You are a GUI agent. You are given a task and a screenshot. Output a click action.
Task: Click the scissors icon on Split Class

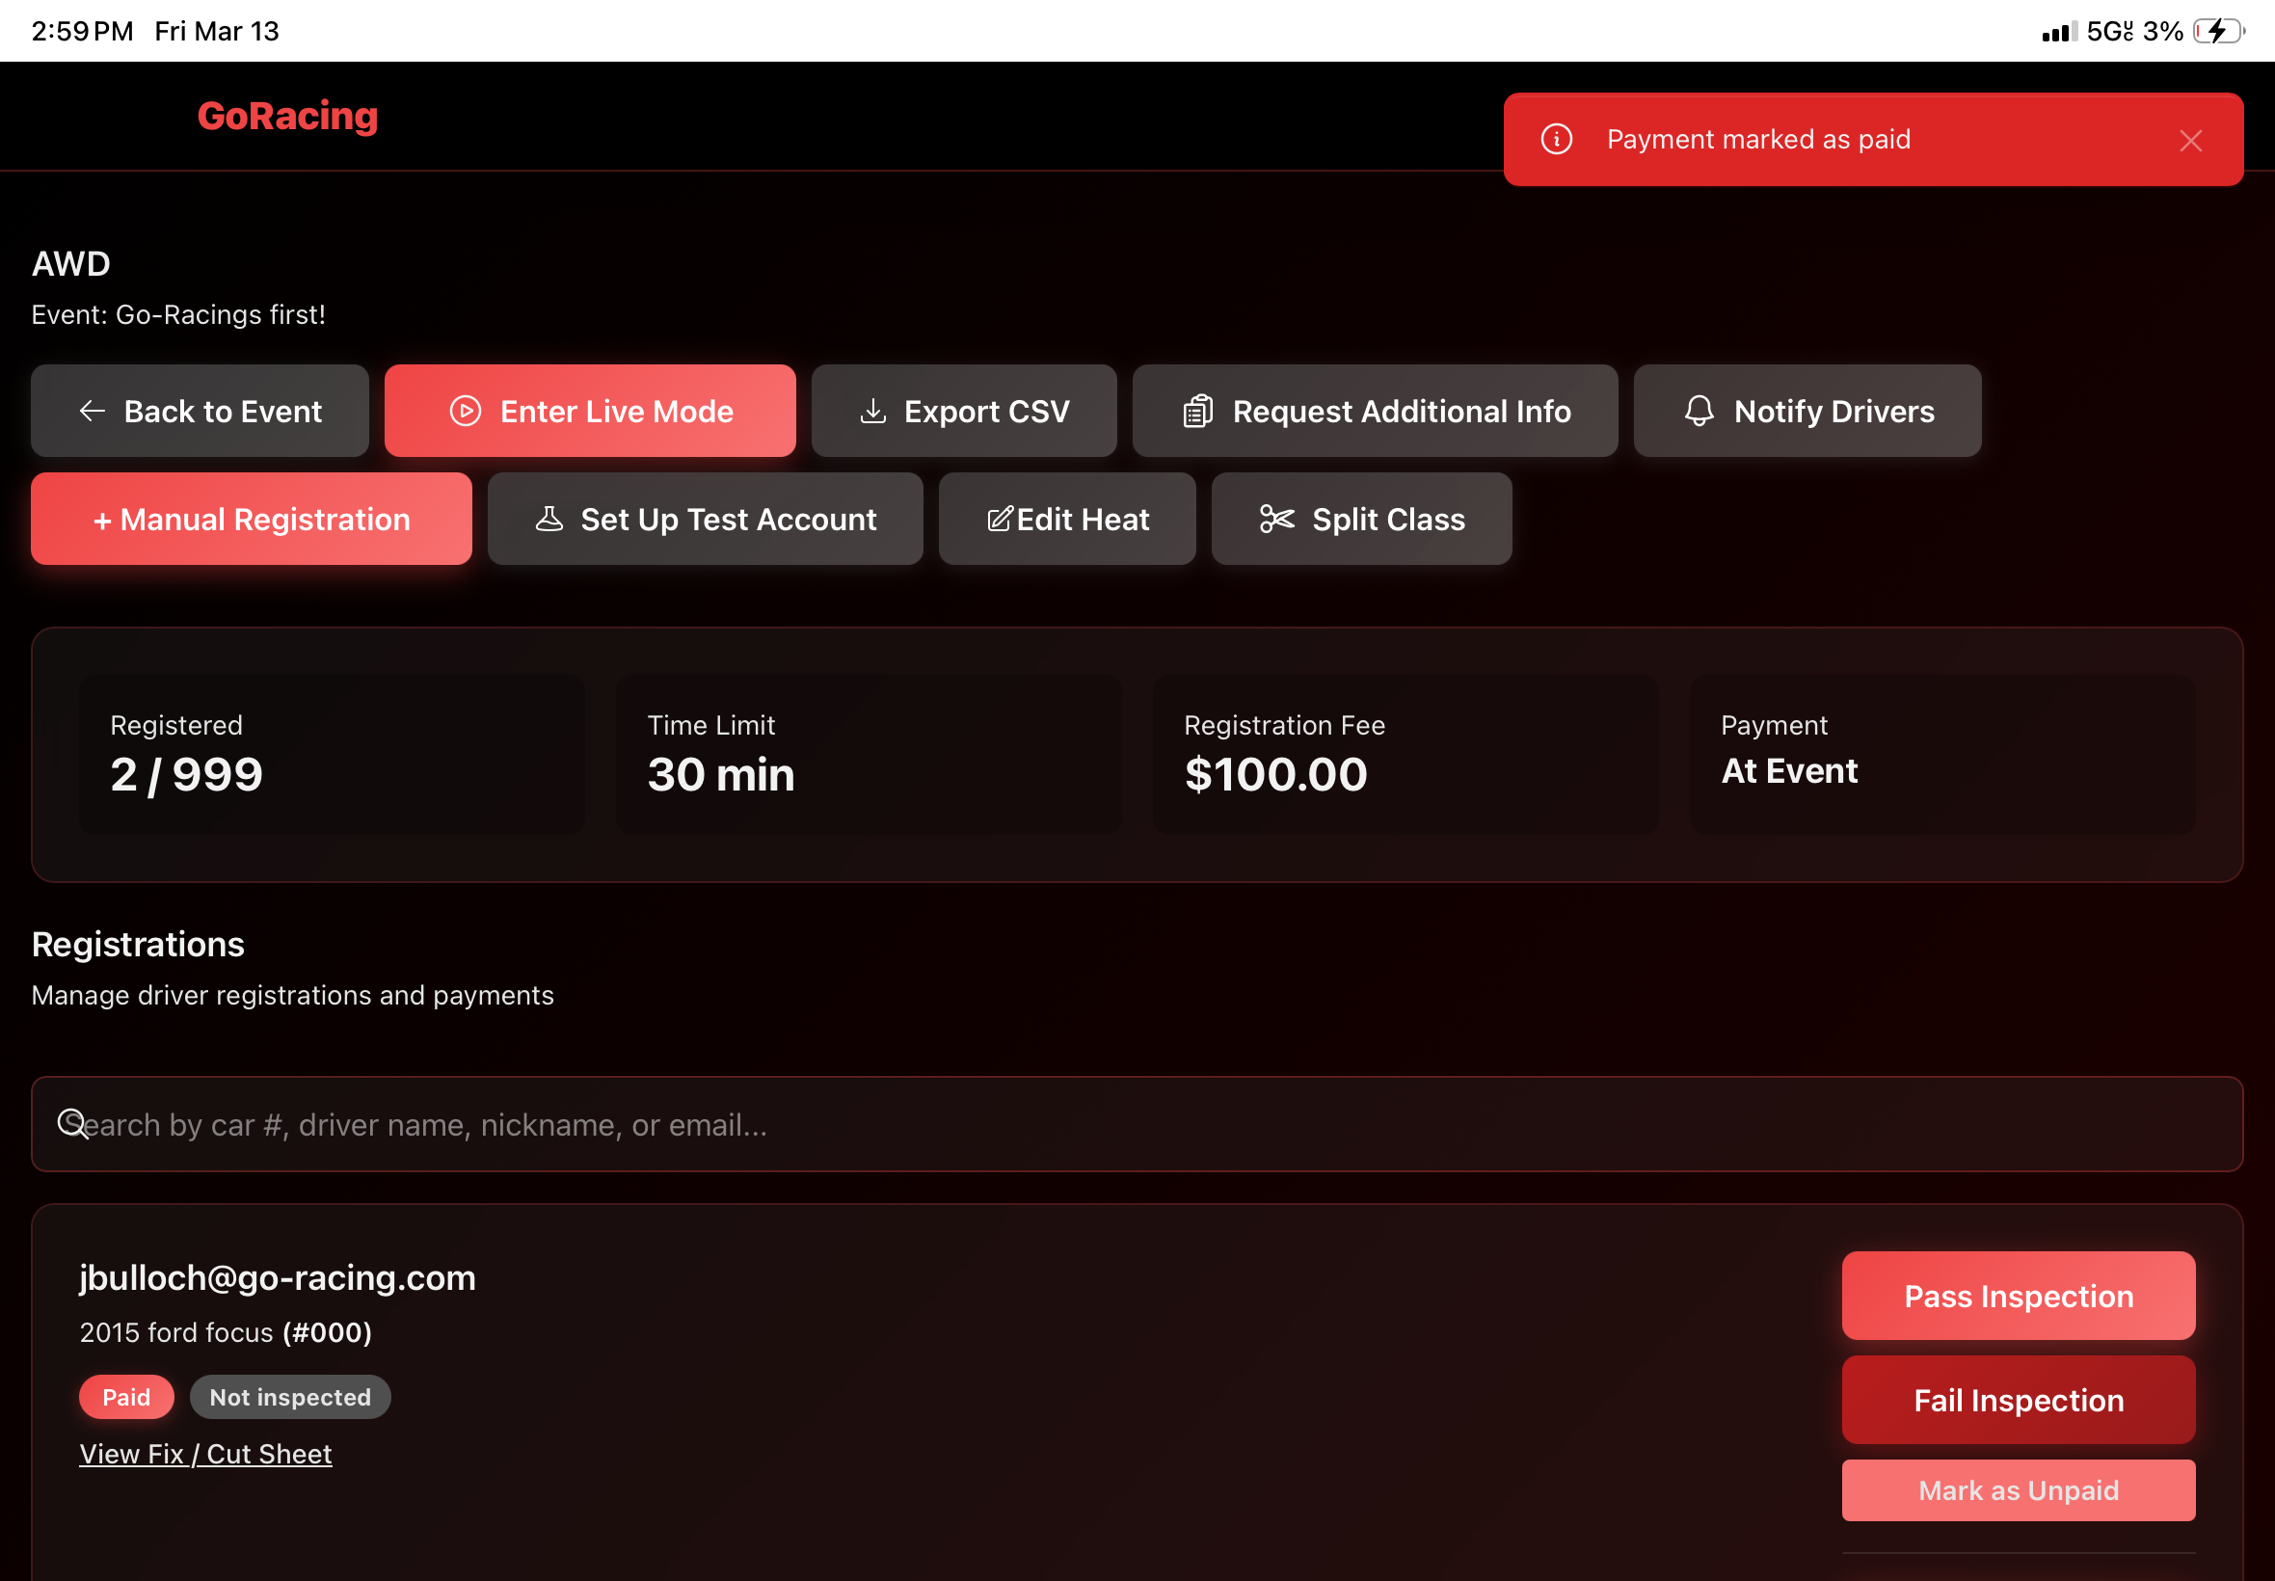(1276, 518)
